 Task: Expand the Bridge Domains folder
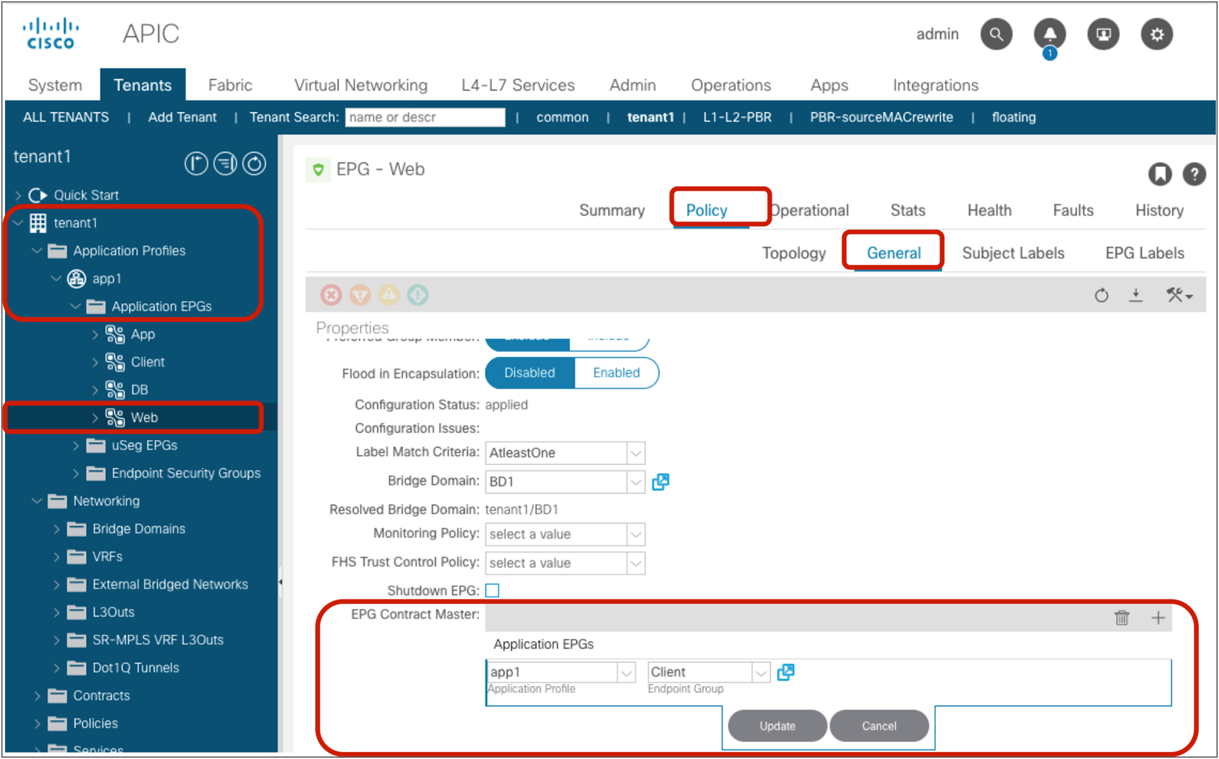pos(57,529)
